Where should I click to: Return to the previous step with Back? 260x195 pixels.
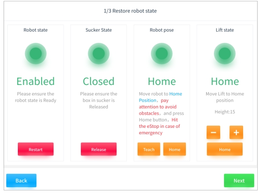pos(21,180)
